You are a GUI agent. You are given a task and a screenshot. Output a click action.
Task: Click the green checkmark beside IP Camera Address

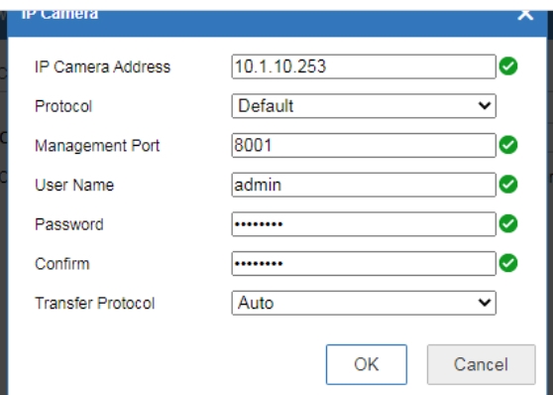coord(508,66)
